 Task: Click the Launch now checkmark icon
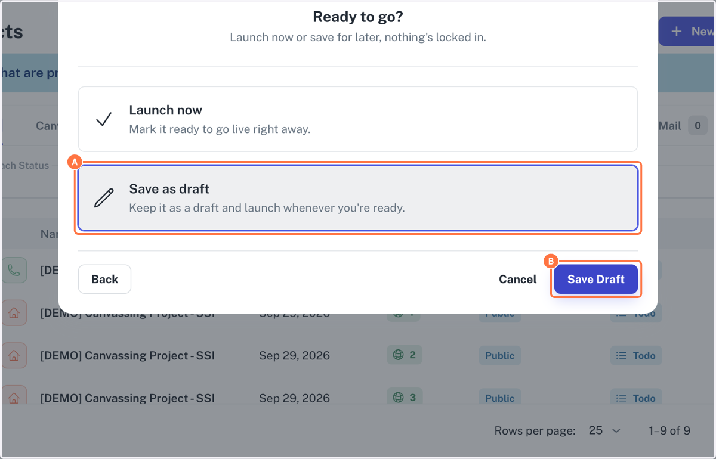(x=104, y=119)
